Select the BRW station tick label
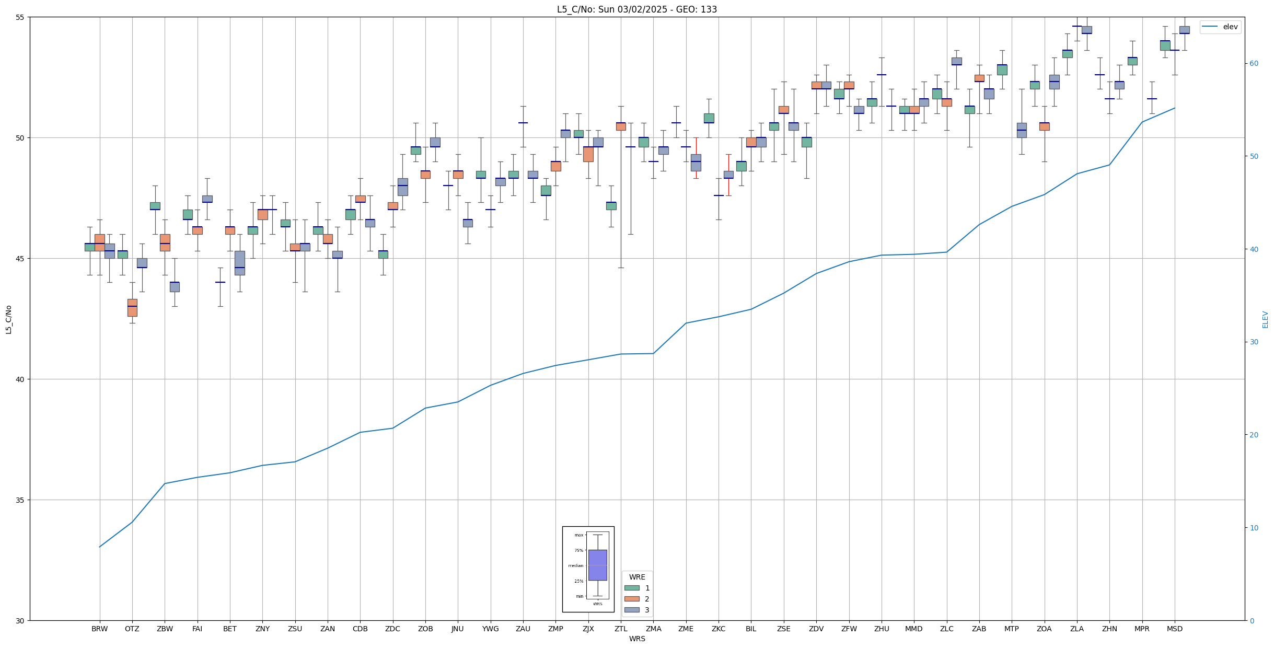This screenshot has width=1274, height=648. (x=99, y=629)
